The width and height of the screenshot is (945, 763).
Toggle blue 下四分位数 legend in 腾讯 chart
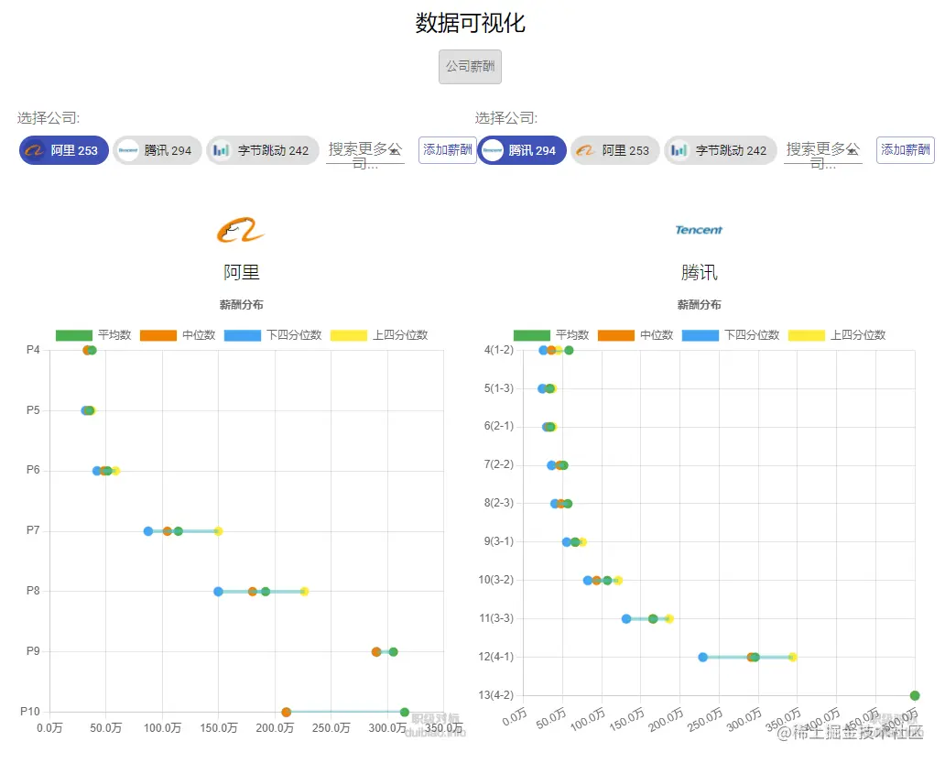click(731, 335)
